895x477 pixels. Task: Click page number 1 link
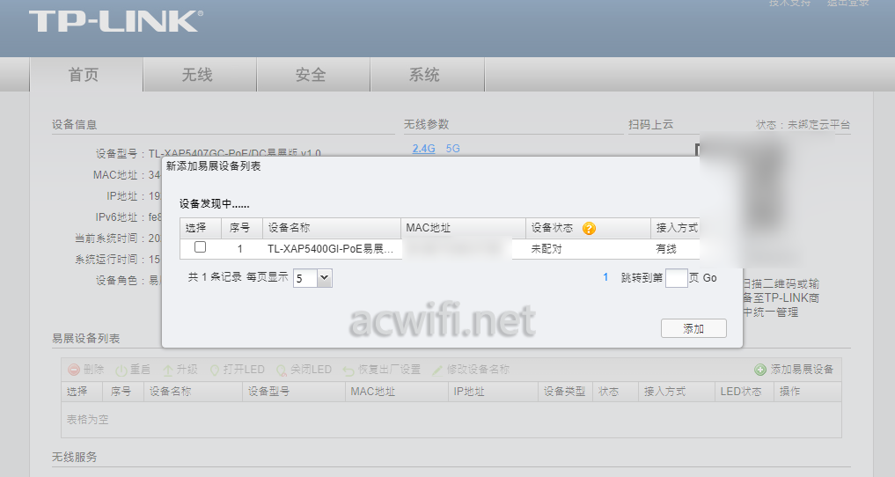[605, 277]
